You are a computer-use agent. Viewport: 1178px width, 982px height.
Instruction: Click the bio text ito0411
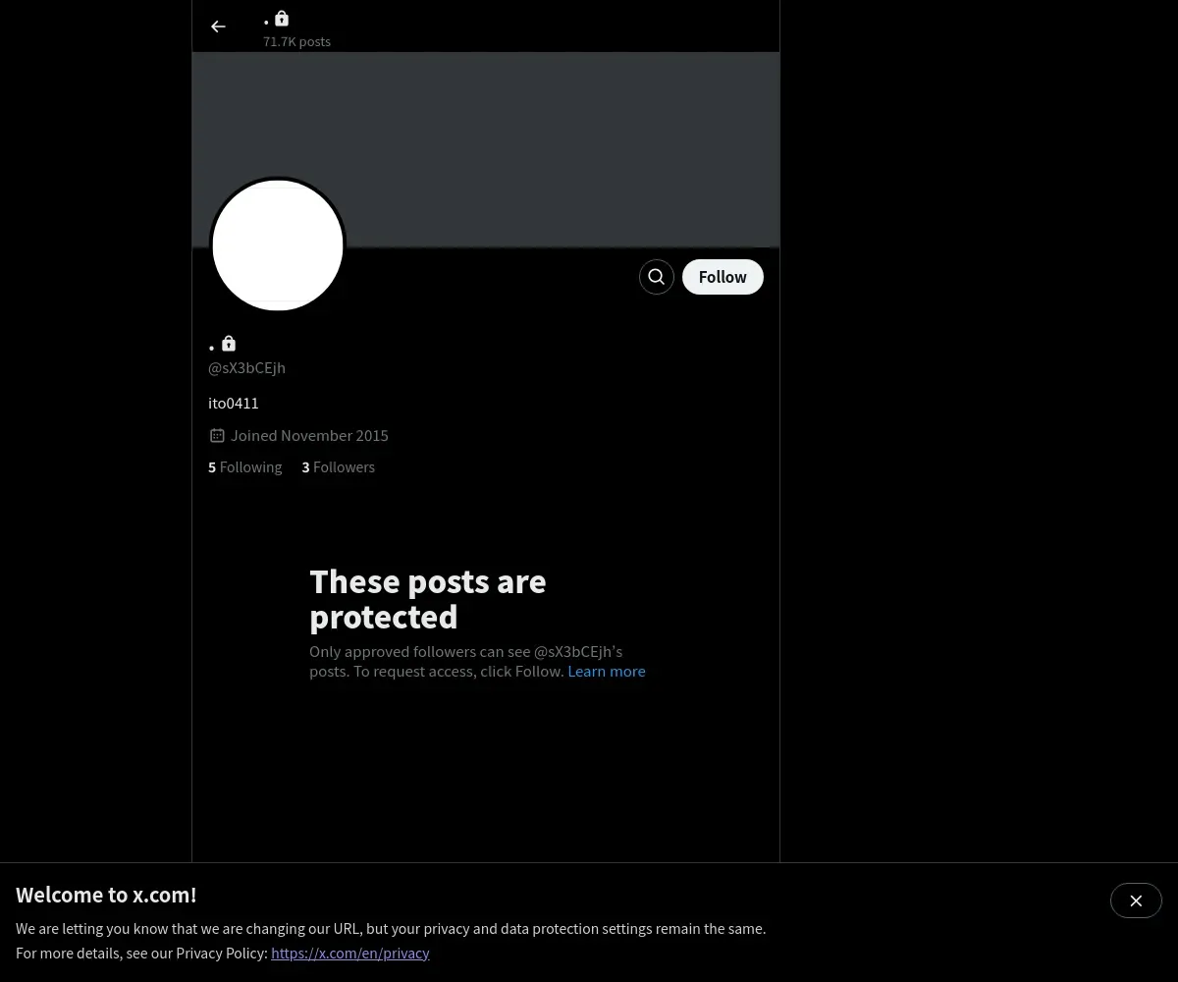(234, 404)
